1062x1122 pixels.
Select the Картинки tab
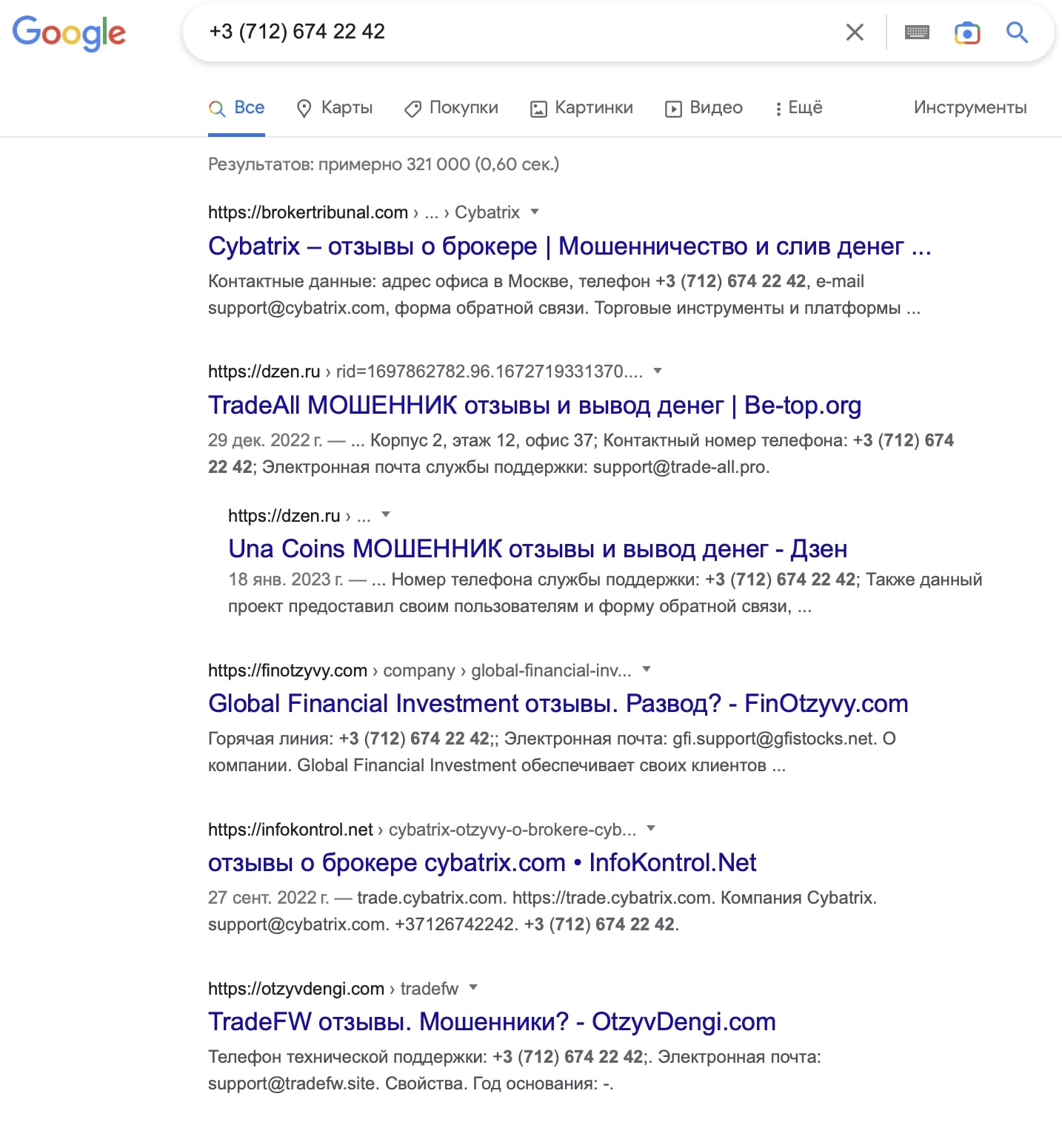tap(581, 108)
